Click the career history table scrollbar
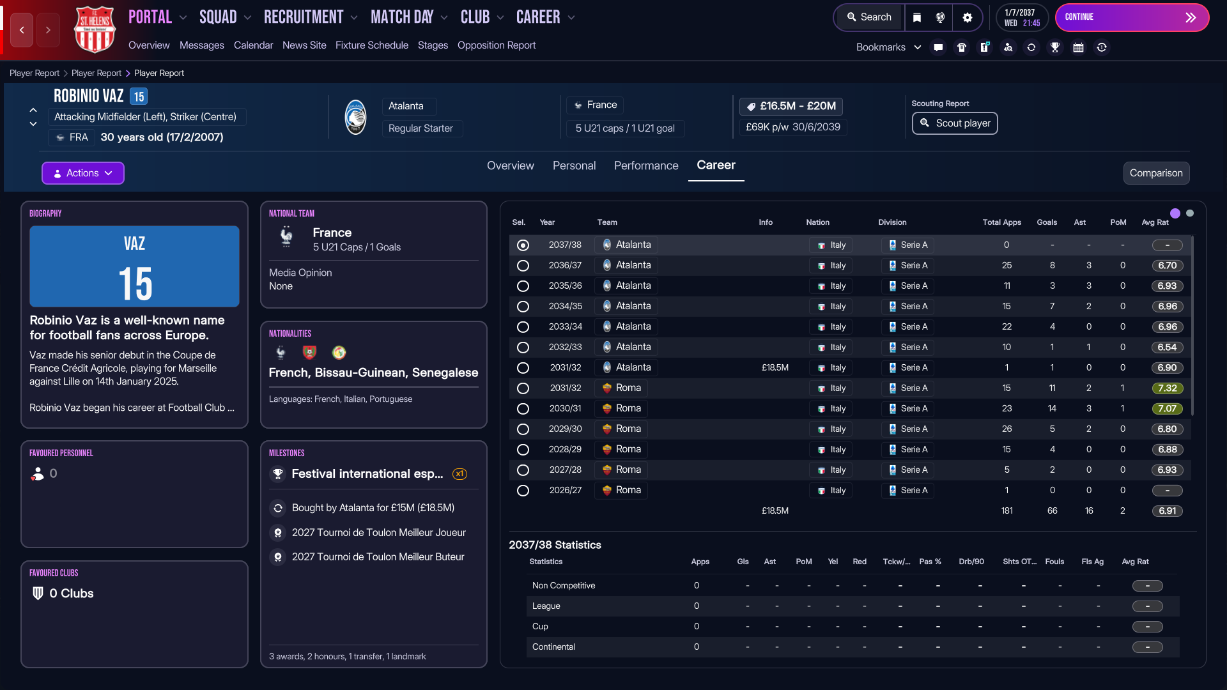The width and height of the screenshot is (1227, 690). 1192,326
